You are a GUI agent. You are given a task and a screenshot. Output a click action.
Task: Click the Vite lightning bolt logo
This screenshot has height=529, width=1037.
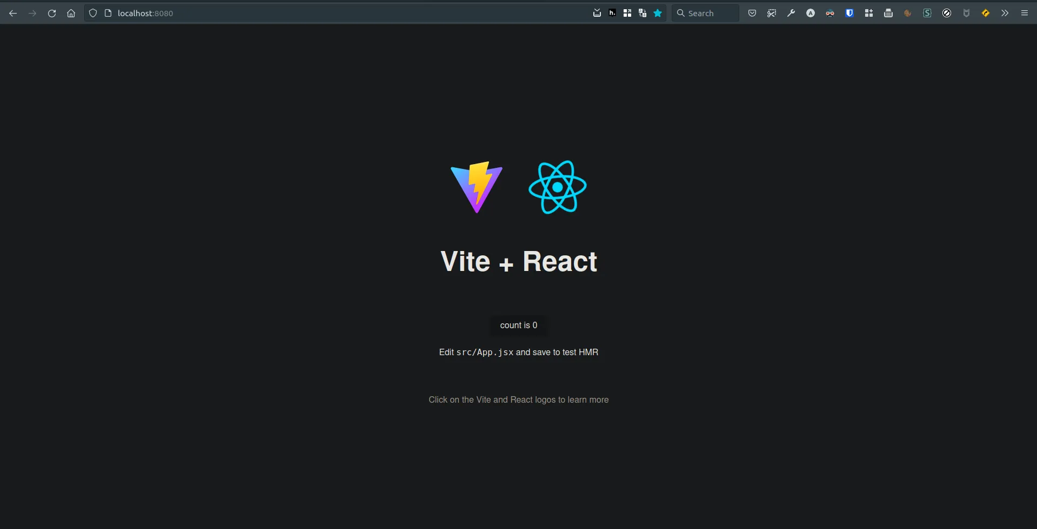(x=476, y=187)
